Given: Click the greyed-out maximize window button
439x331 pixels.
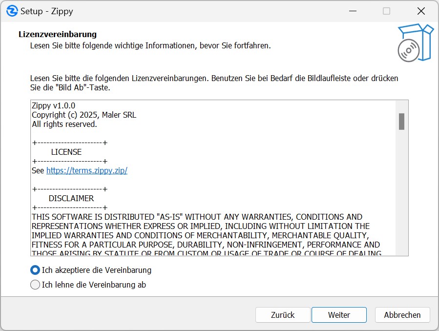Looking at the screenshot, I should pyautogui.click(x=386, y=11).
